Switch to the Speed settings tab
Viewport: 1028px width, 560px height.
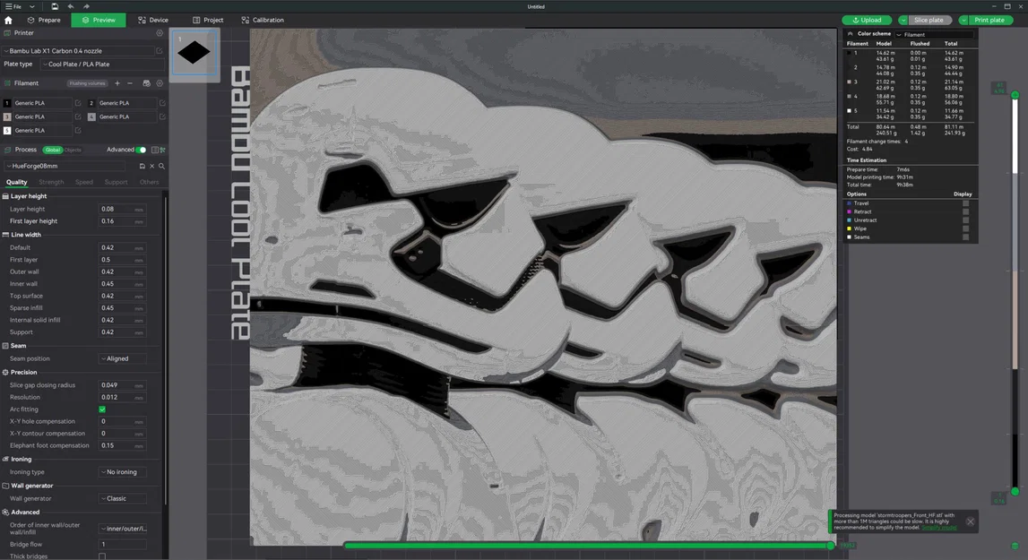pos(84,182)
